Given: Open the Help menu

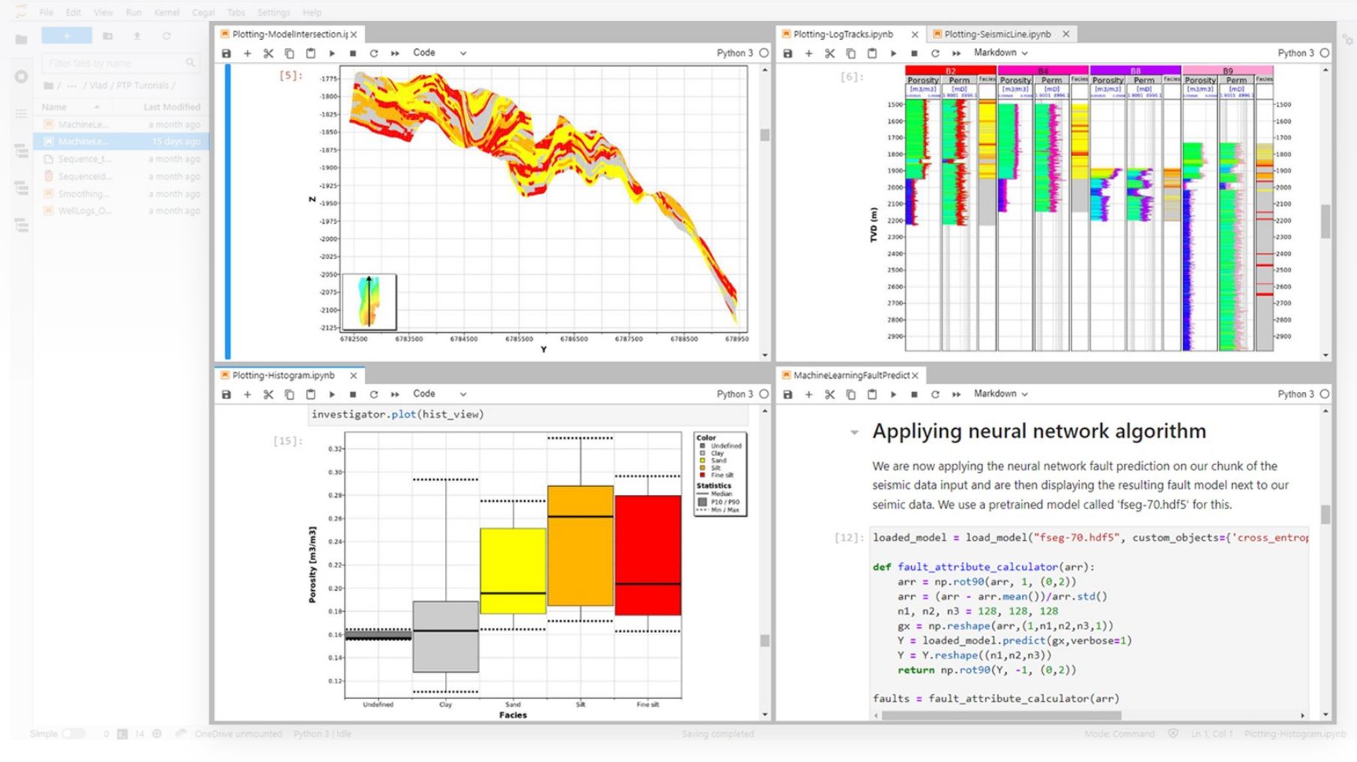Looking at the screenshot, I should pos(312,13).
